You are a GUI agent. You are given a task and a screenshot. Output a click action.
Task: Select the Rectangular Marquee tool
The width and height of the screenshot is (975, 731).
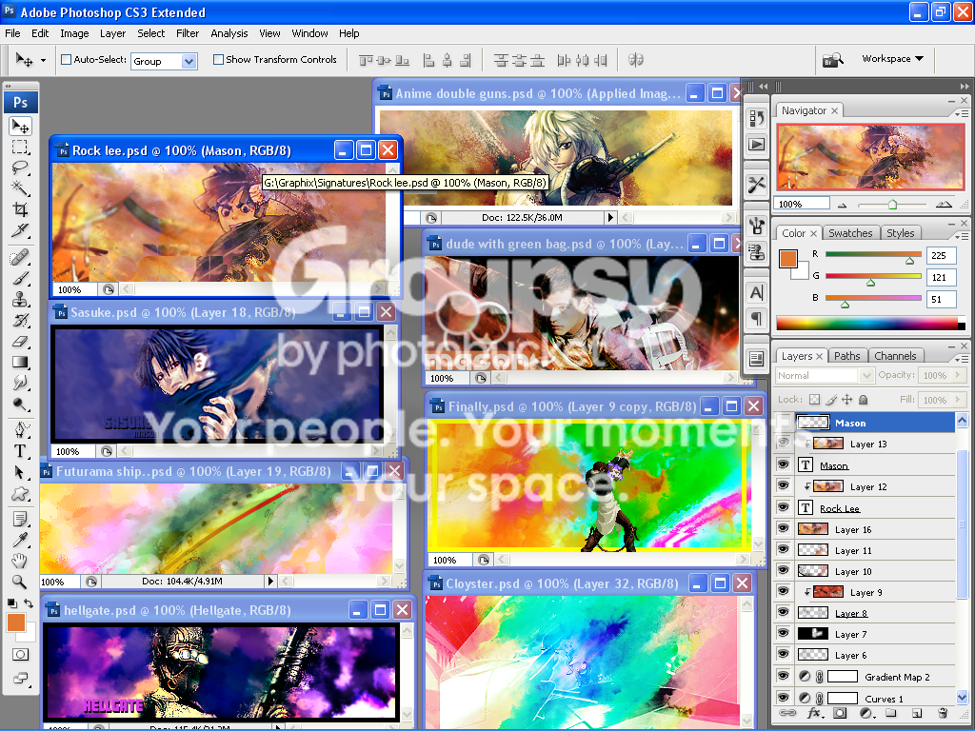coord(20,147)
